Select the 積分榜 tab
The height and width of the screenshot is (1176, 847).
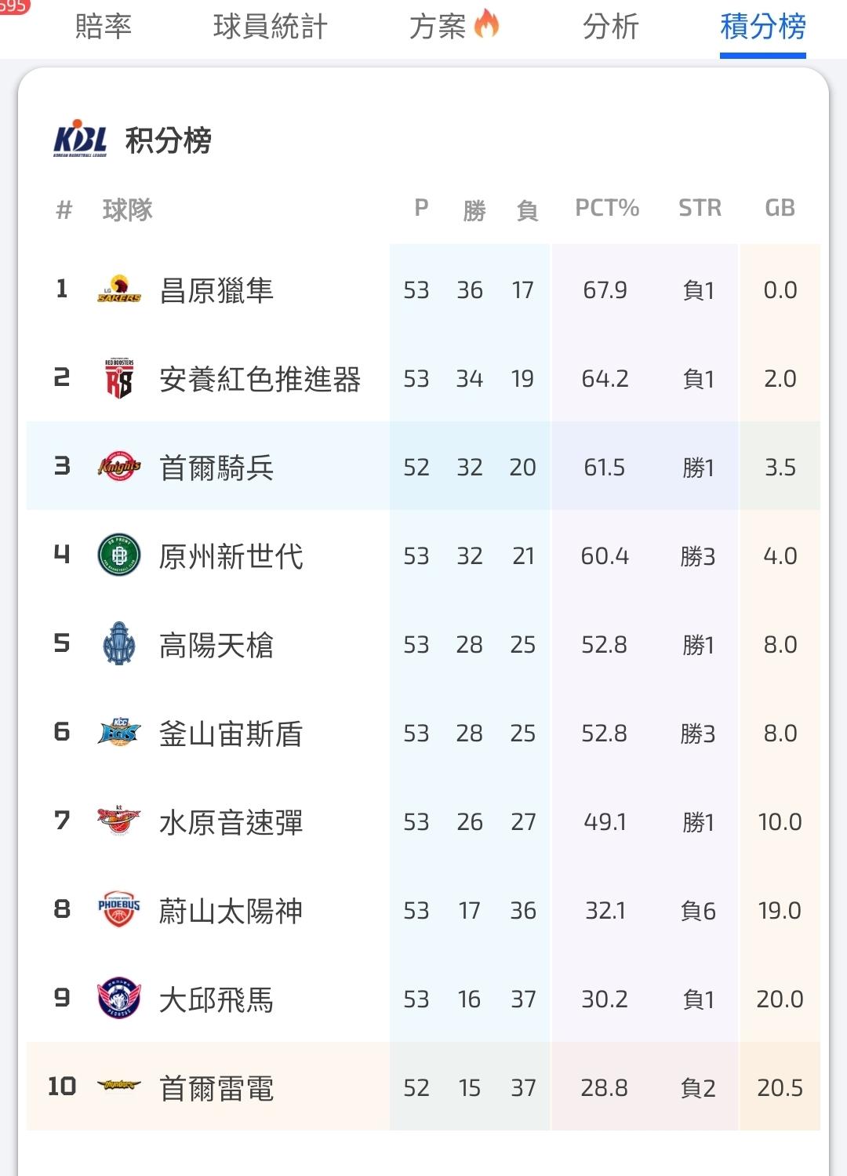(x=762, y=27)
